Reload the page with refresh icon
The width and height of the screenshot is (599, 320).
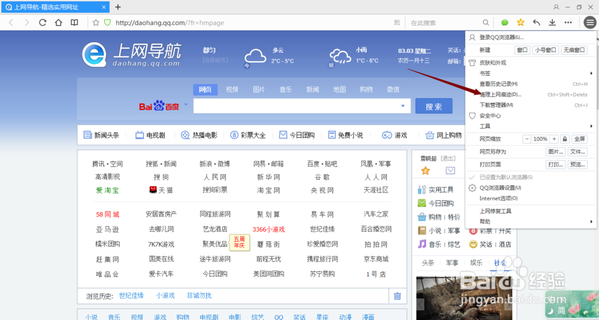click(43, 23)
